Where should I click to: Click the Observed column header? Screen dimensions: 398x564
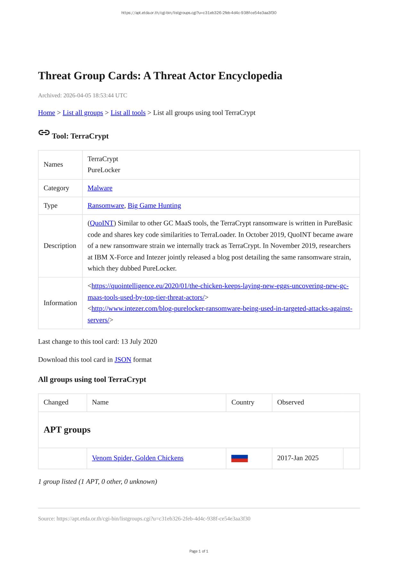pyautogui.click(x=290, y=402)
